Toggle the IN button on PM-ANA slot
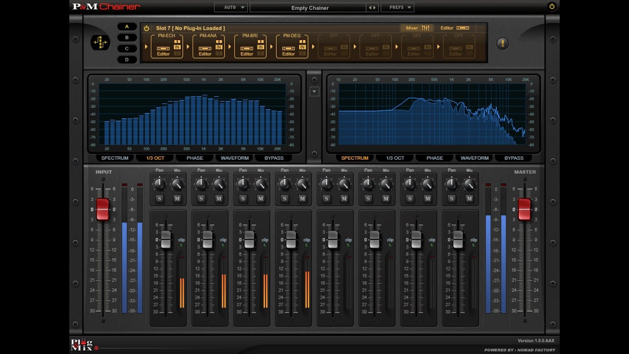This screenshot has width=629, height=354. point(219,47)
